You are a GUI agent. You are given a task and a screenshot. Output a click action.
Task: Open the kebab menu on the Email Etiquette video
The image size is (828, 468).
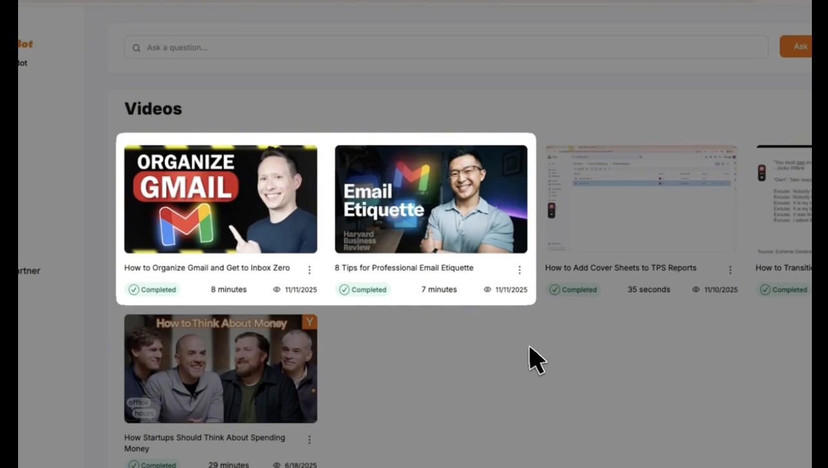pos(520,269)
